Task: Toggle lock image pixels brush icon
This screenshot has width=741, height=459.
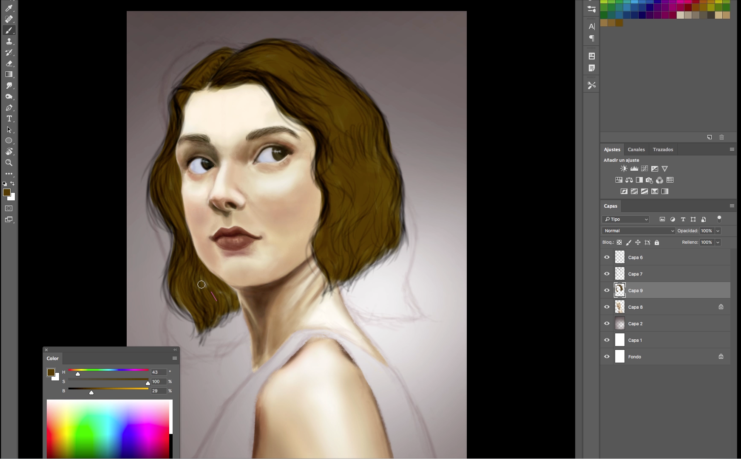Action: [x=628, y=242]
